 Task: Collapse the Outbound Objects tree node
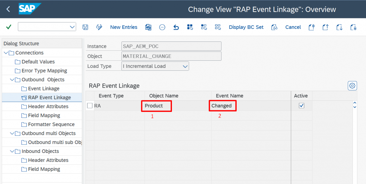tap(12, 80)
